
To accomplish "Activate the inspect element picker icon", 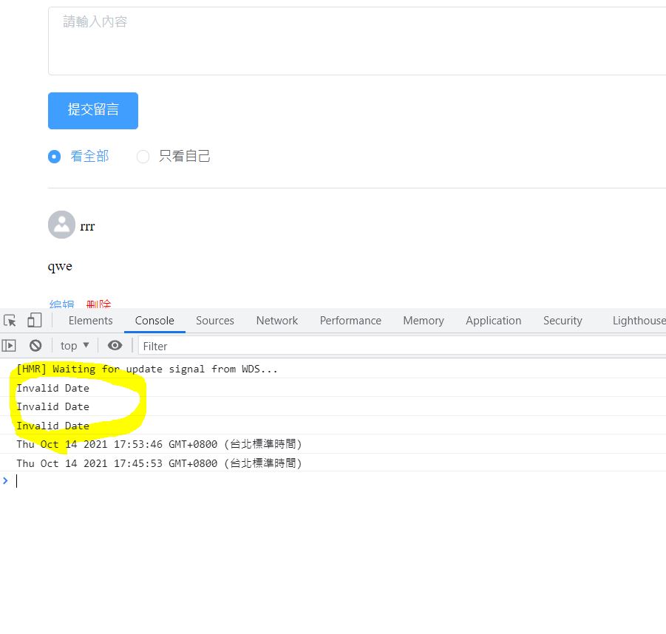I will (10, 320).
